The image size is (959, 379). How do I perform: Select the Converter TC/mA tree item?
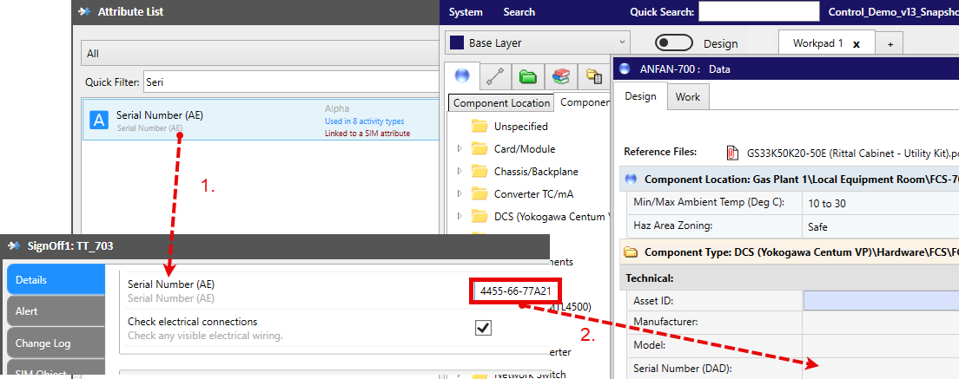(x=533, y=194)
